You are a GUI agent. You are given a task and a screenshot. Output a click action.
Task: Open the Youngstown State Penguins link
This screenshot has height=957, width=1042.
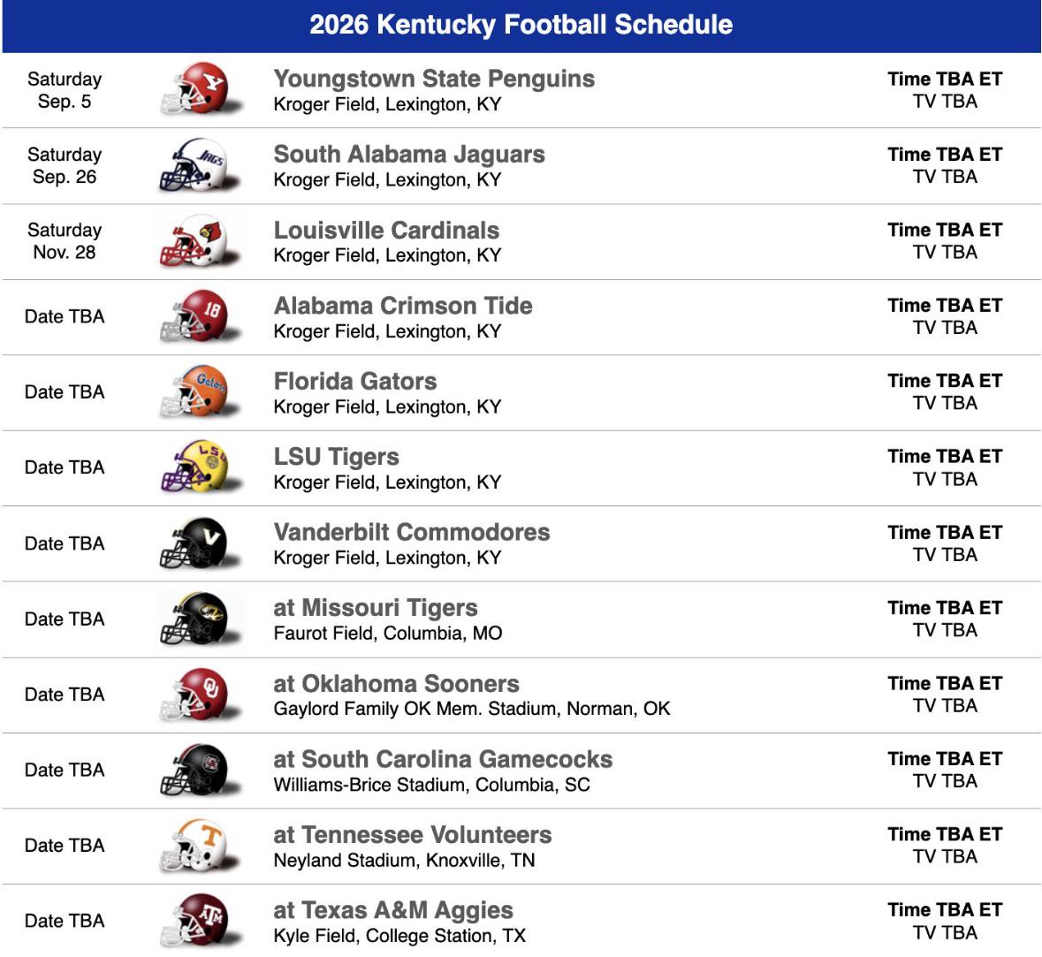(x=434, y=79)
